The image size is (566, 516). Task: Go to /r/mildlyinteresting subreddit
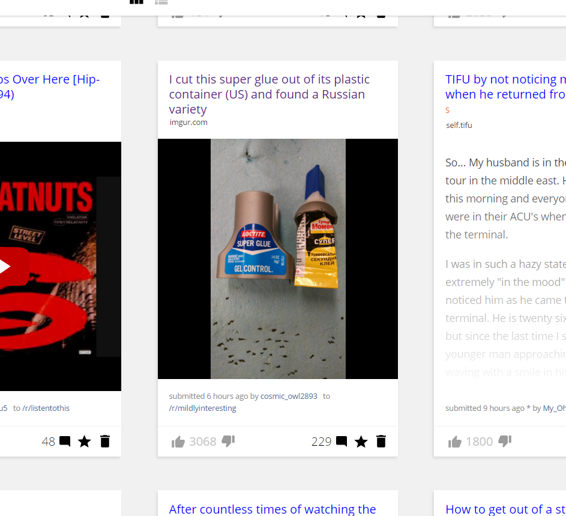pyautogui.click(x=202, y=408)
